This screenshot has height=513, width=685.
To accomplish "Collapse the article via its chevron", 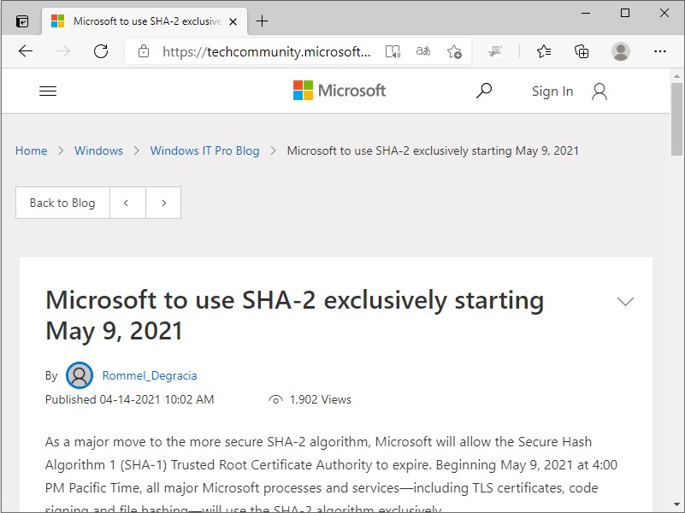I will click(x=625, y=301).
